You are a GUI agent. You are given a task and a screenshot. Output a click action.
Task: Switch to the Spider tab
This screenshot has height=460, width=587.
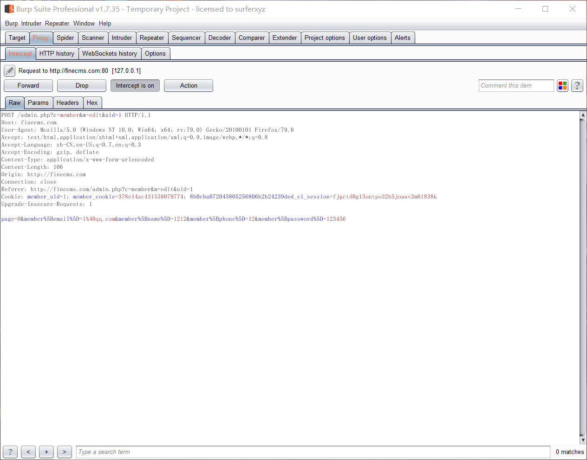coord(65,38)
